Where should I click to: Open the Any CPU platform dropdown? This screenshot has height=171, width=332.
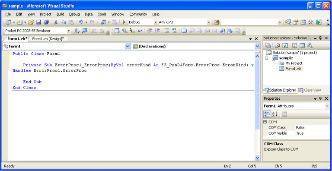tap(209, 22)
